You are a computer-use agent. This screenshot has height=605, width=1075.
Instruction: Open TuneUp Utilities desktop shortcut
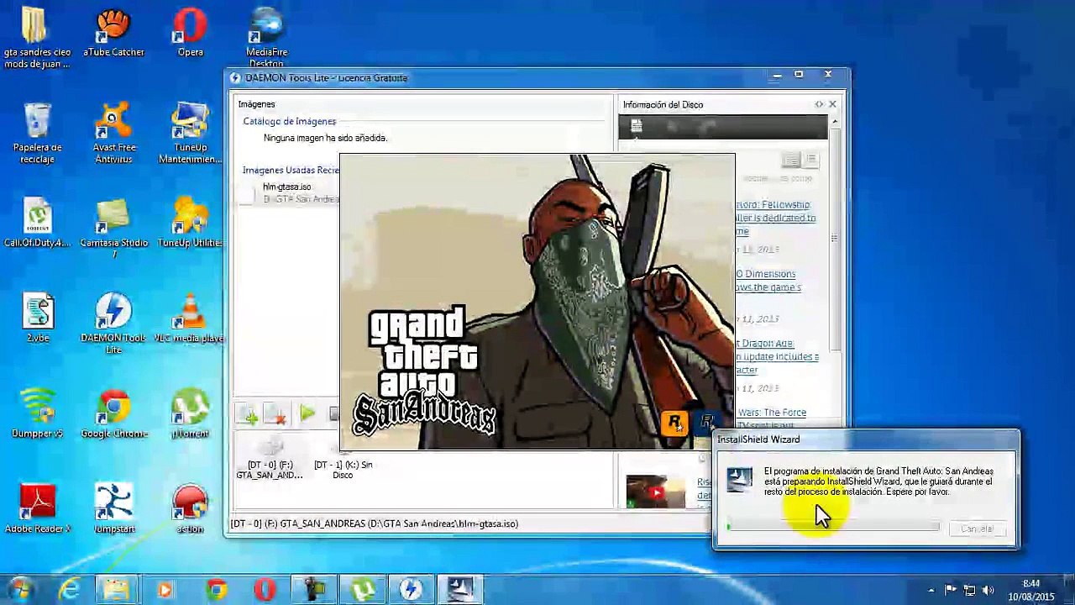tap(190, 223)
